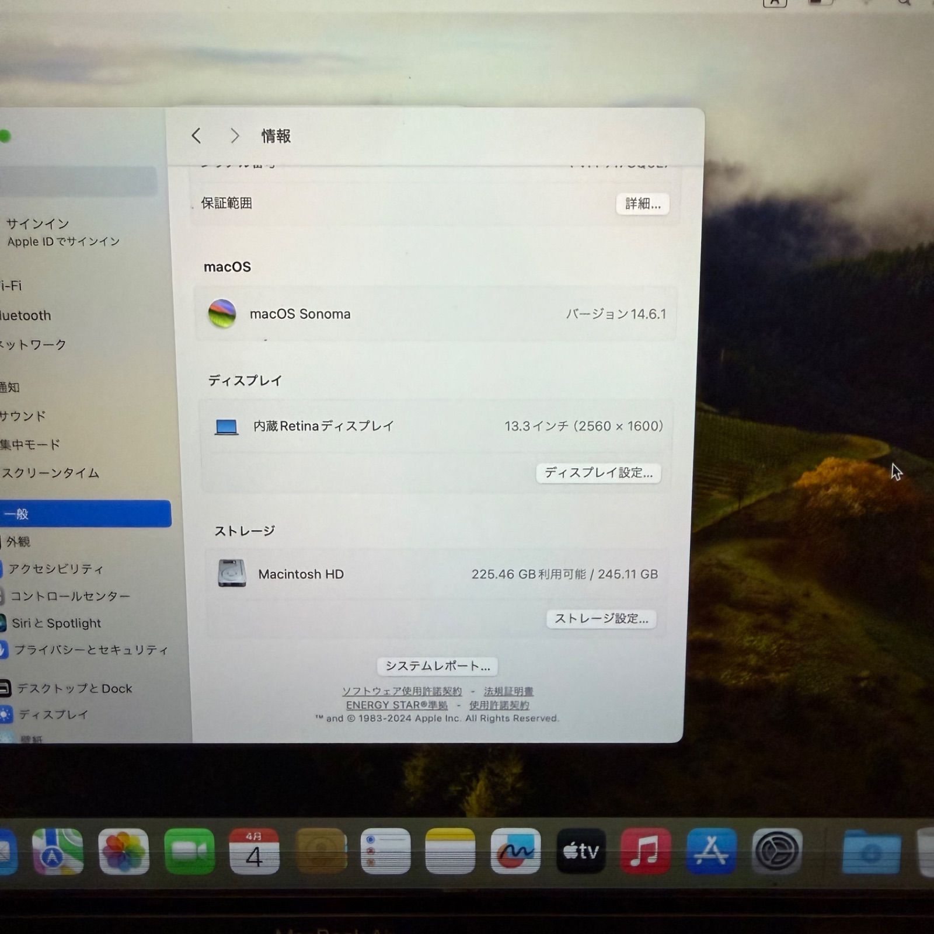The width and height of the screenshot is (934, 934).
Task: Open Photos app in the Dock
Action: pyautogui.click(x=123, y=851)
